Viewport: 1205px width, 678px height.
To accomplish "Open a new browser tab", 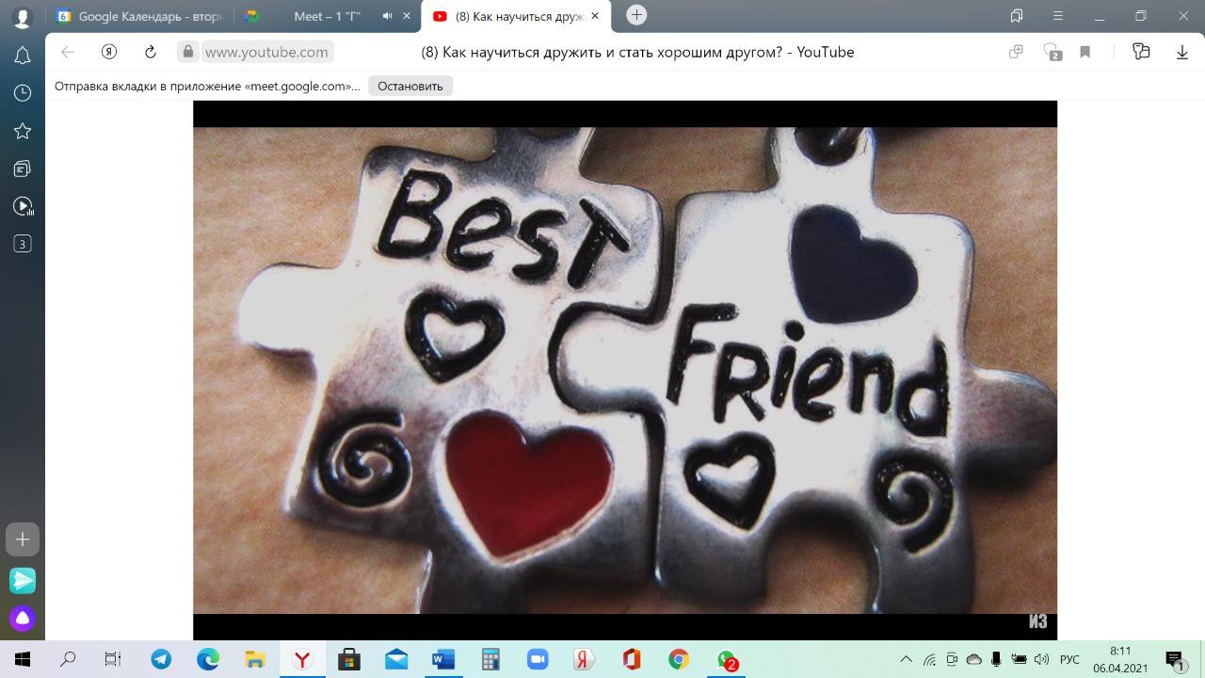I will 636,15.
